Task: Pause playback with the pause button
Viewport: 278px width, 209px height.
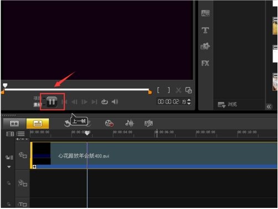Action: coord(52,101)
